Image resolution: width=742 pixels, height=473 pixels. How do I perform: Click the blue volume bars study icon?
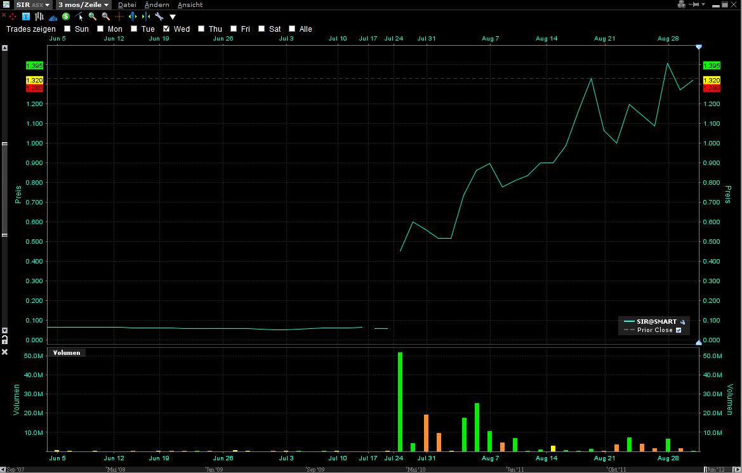pos(53,18)
